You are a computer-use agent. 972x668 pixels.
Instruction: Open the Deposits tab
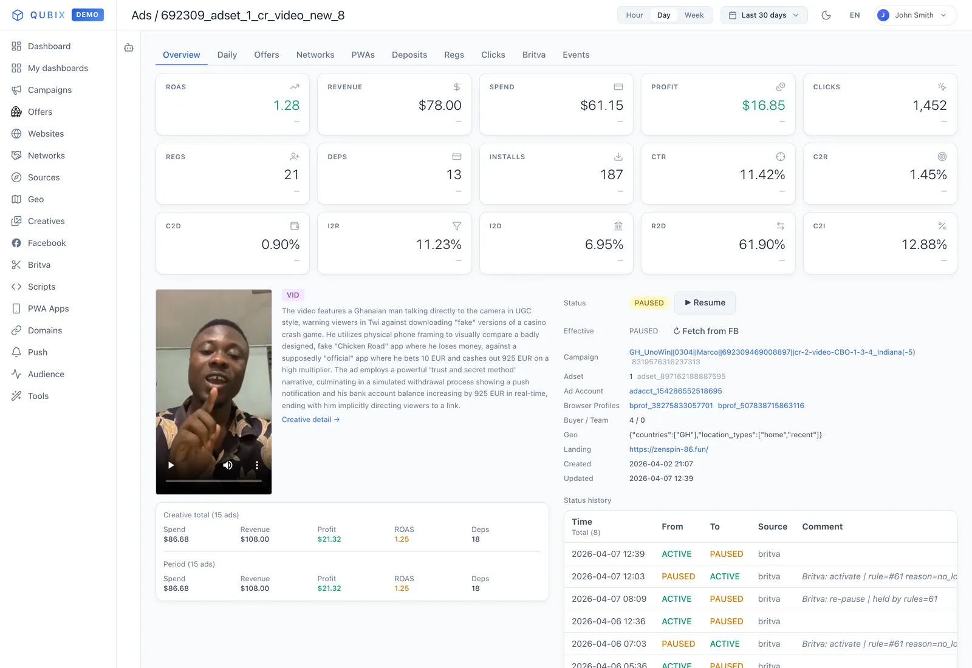[x=409, y=55]
